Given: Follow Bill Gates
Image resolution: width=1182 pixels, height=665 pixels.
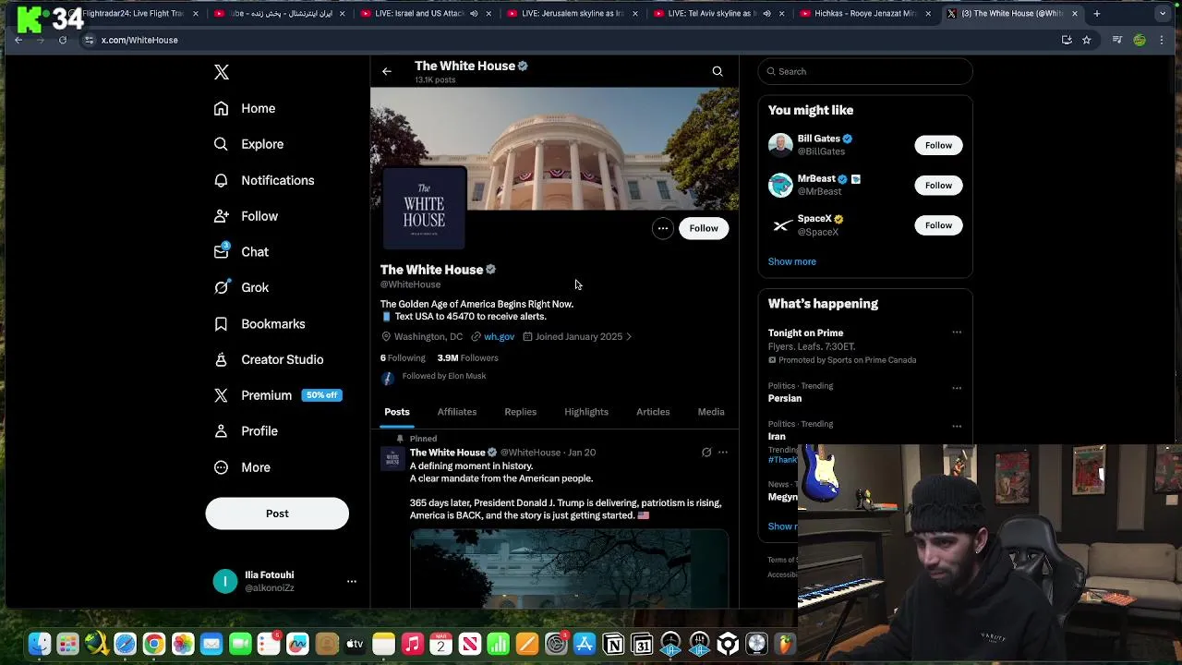Looking at the screenshot, I should (x=938, y=145).
